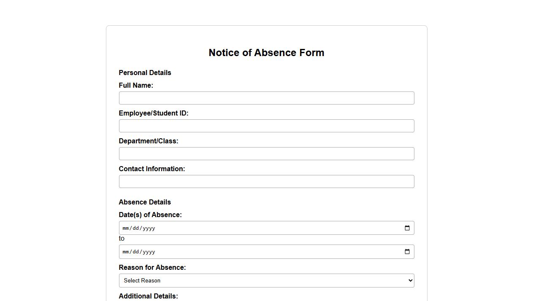Click inside the Full Name input field
Screen dimensions: 533x301
point(266,98)
